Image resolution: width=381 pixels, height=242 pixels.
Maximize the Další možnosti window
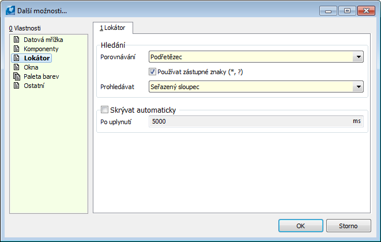tap(347, 11)
